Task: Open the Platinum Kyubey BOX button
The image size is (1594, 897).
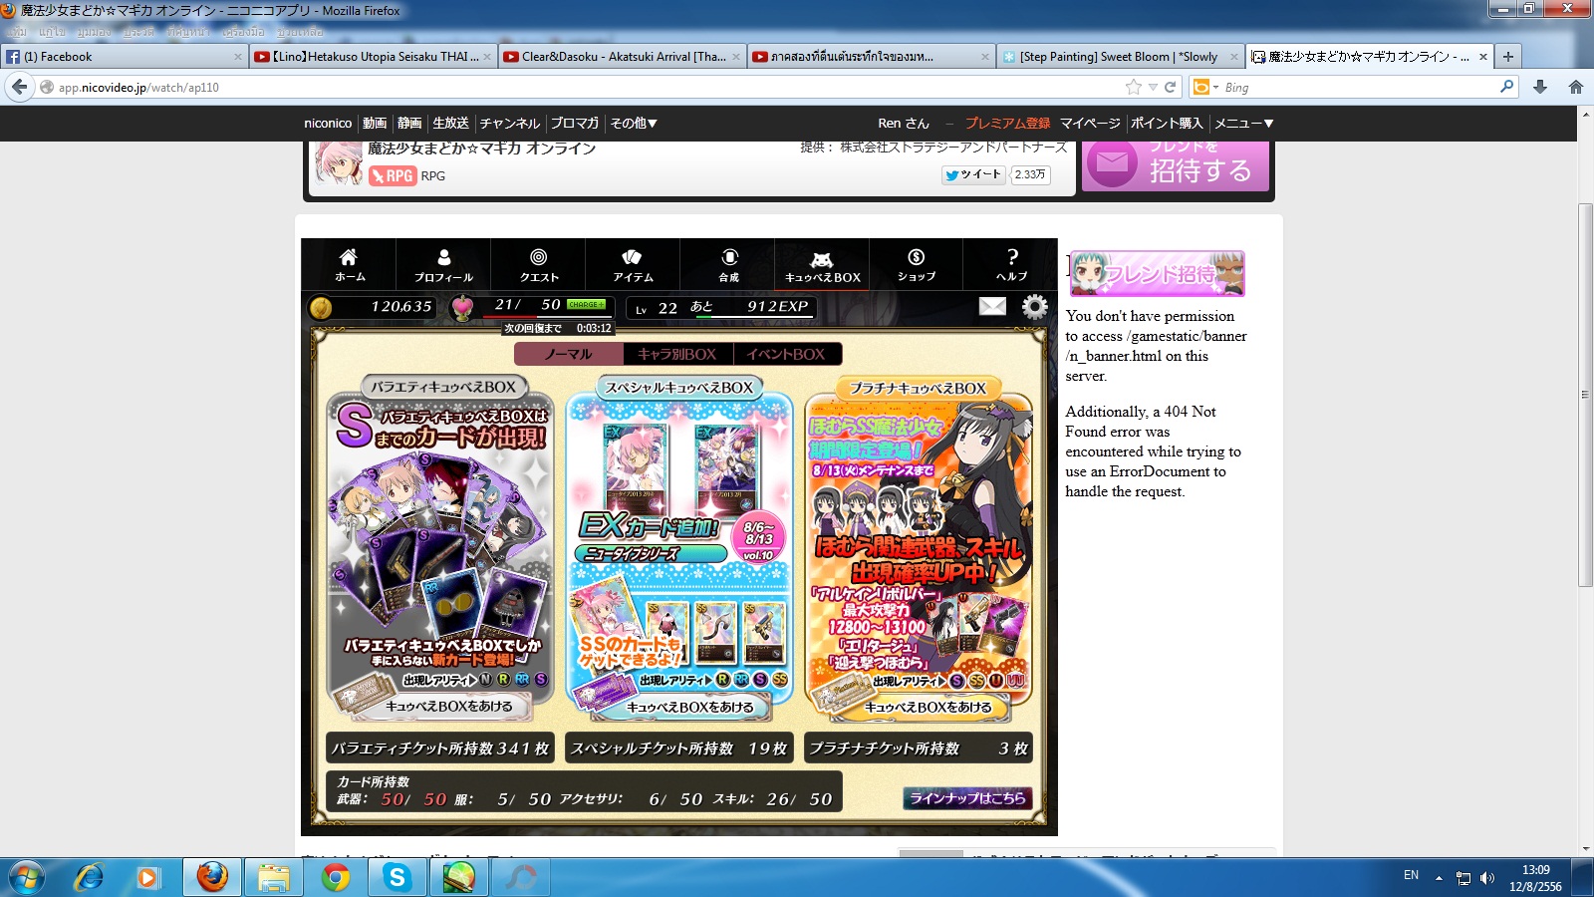Action: [x=928, y=708]
